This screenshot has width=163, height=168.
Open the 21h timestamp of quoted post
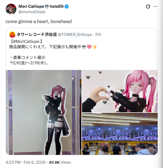coord(98,35)
